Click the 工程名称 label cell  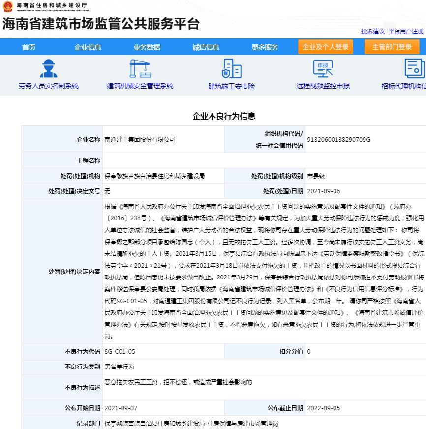pyautogui.click(x=62, y=160)
